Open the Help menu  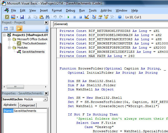click(135, 10)
